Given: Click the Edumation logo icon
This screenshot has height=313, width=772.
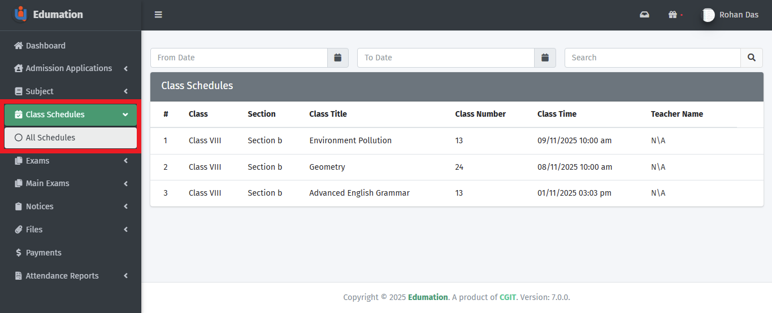Looking at the screenshot, I should 20,14.
